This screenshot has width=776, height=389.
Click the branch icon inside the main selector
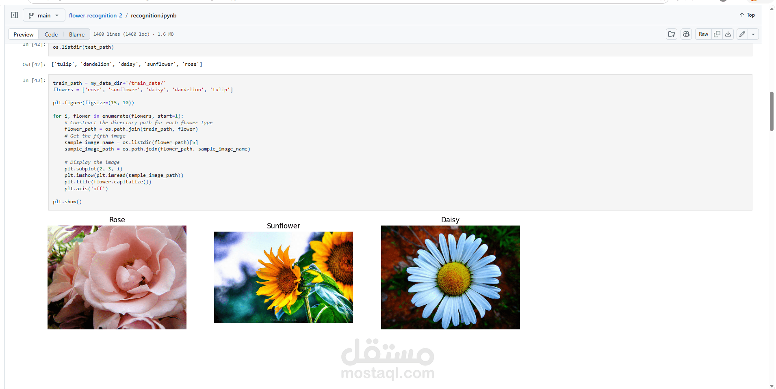(32, 15)
